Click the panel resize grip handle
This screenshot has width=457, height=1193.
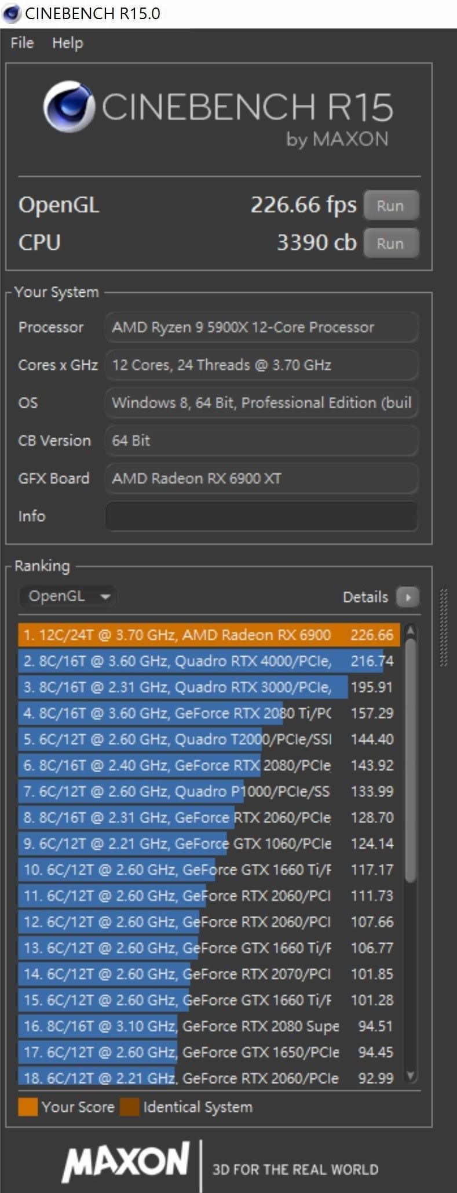[444, 628]
